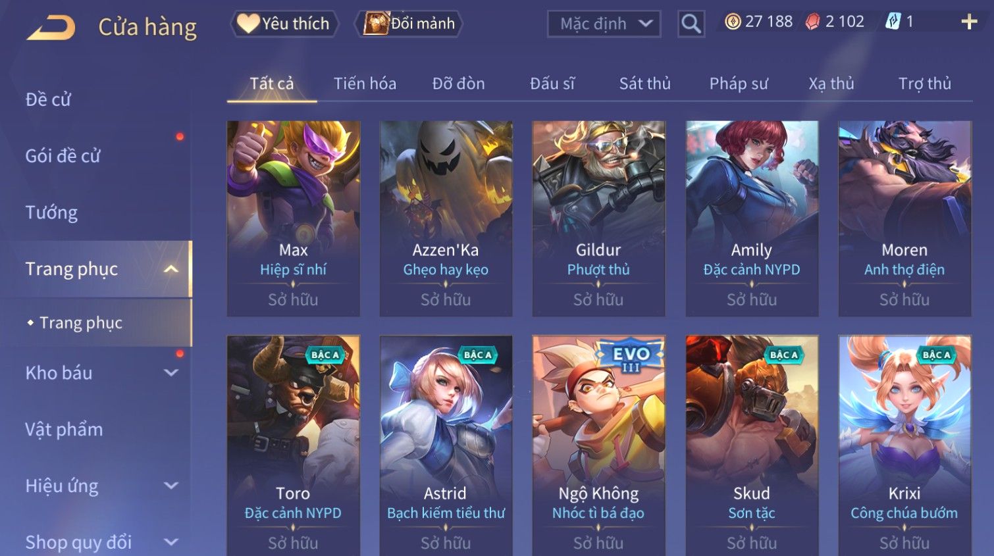The image size is (994, 556).
Task: Expand the Hiệu ứng sidebar section
Action: point(171,486)
